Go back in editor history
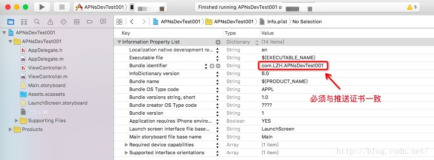The width and height of the screenshot is (434, 160). pos(132,22)
